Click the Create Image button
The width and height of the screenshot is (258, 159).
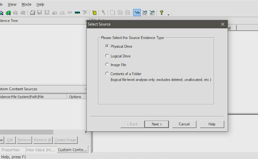click(x=65, y=140)
